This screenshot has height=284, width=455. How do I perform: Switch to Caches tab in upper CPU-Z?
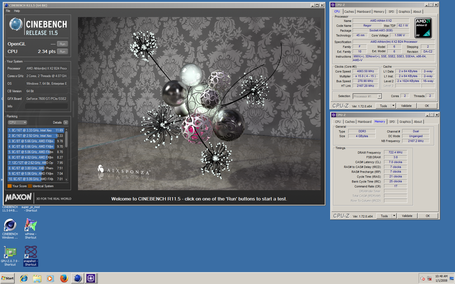[x=349, y=12]
